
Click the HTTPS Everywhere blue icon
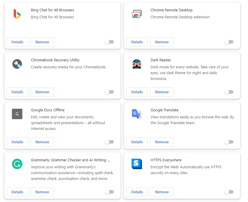[136, 164]
